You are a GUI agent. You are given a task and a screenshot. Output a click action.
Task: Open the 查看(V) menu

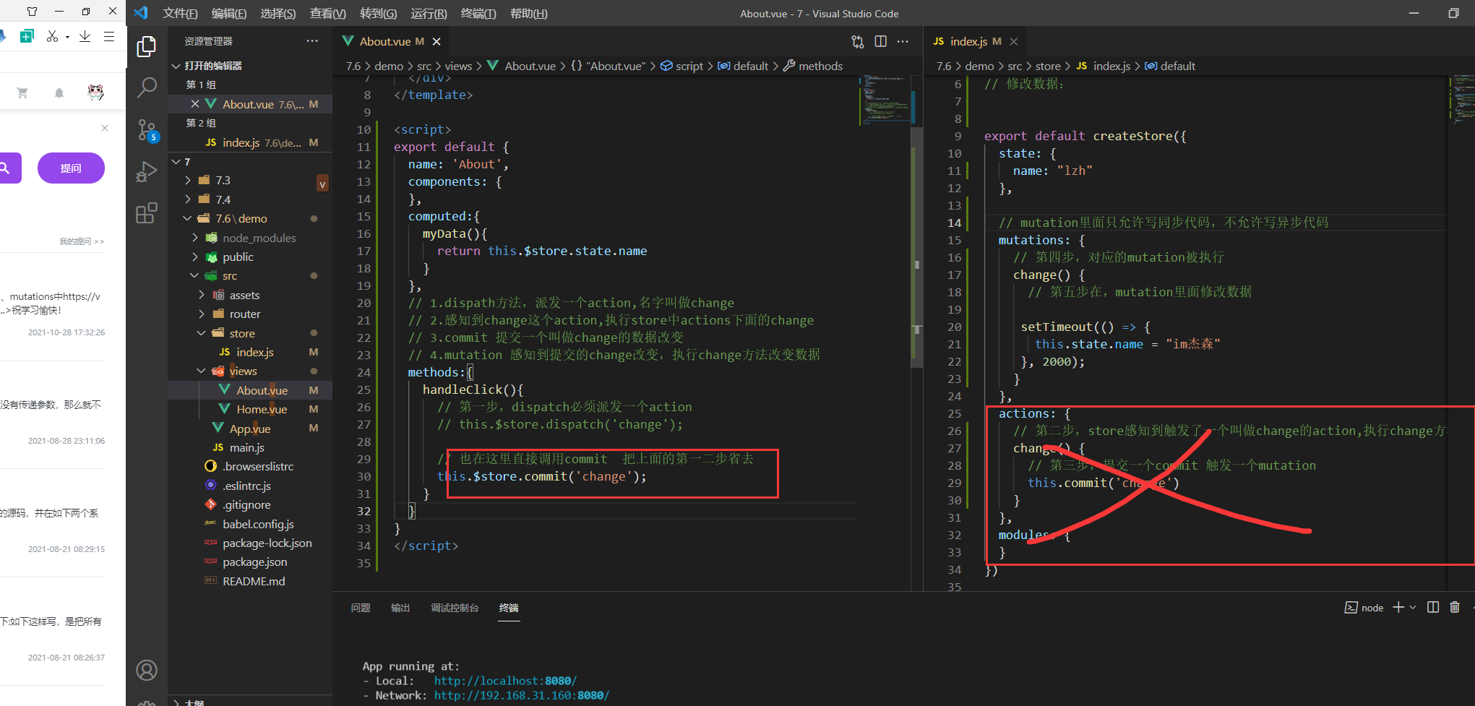[328, 14]
